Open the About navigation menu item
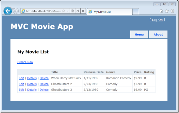179x113 pixels. click(x=158, y=34)
